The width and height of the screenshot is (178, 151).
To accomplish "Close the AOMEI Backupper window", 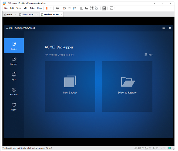I will pyautogui.click(x=170, y=28).
